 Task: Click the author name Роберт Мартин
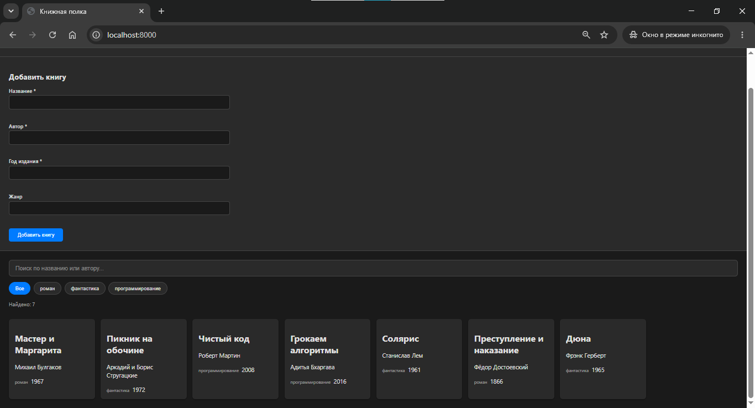coord(219,355)
